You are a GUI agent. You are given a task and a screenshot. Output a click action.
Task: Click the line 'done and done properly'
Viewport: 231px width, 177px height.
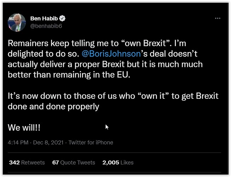tap(53, 107)
